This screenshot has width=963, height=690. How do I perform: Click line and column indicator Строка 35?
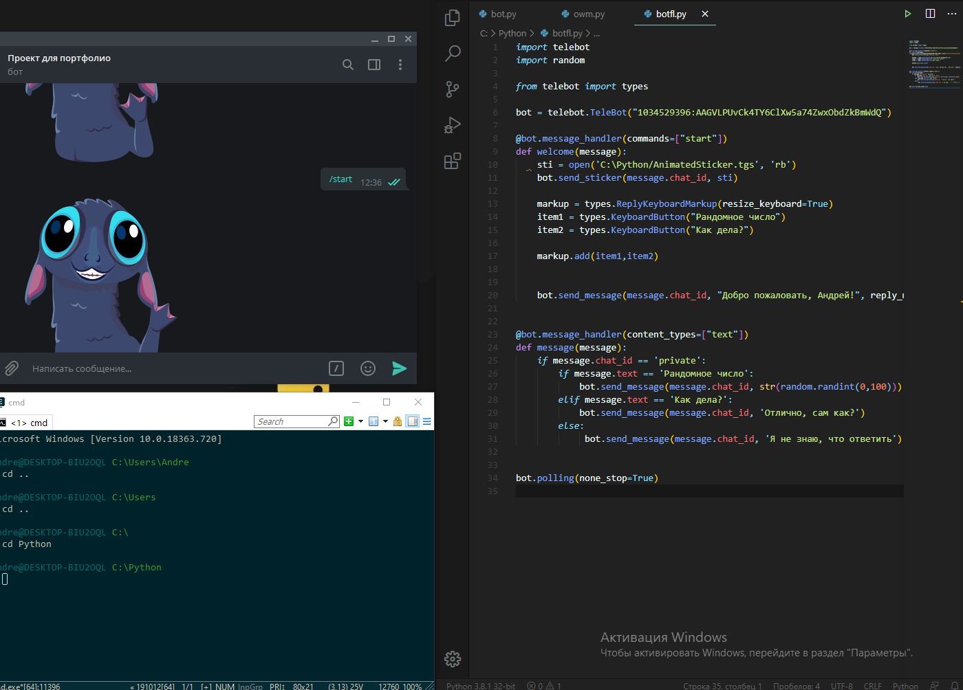[722, 686]
